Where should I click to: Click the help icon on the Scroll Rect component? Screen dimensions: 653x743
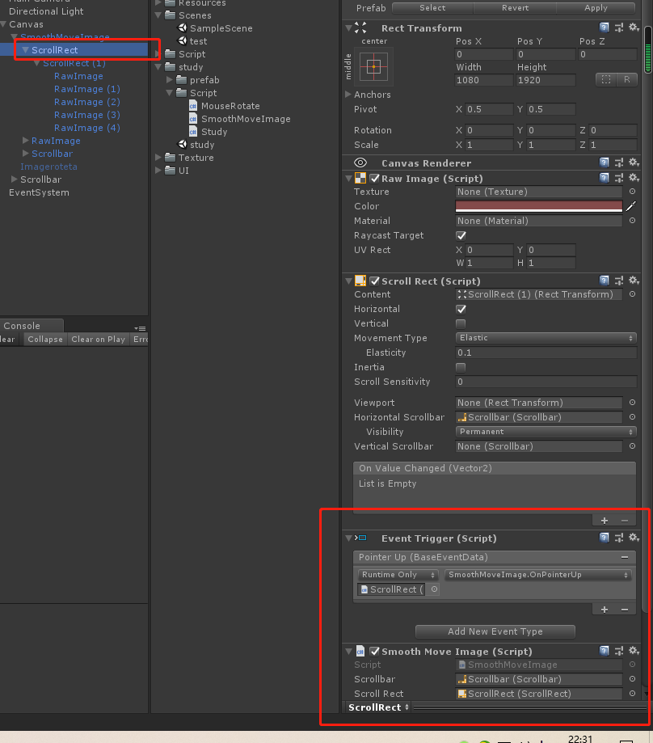605,281
